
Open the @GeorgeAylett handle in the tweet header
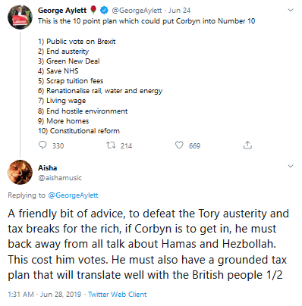click(x=137, y=11)
